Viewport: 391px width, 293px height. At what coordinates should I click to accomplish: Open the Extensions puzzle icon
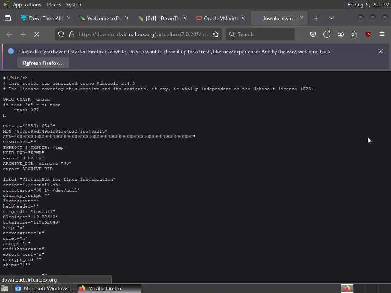[x=354, y=34]
